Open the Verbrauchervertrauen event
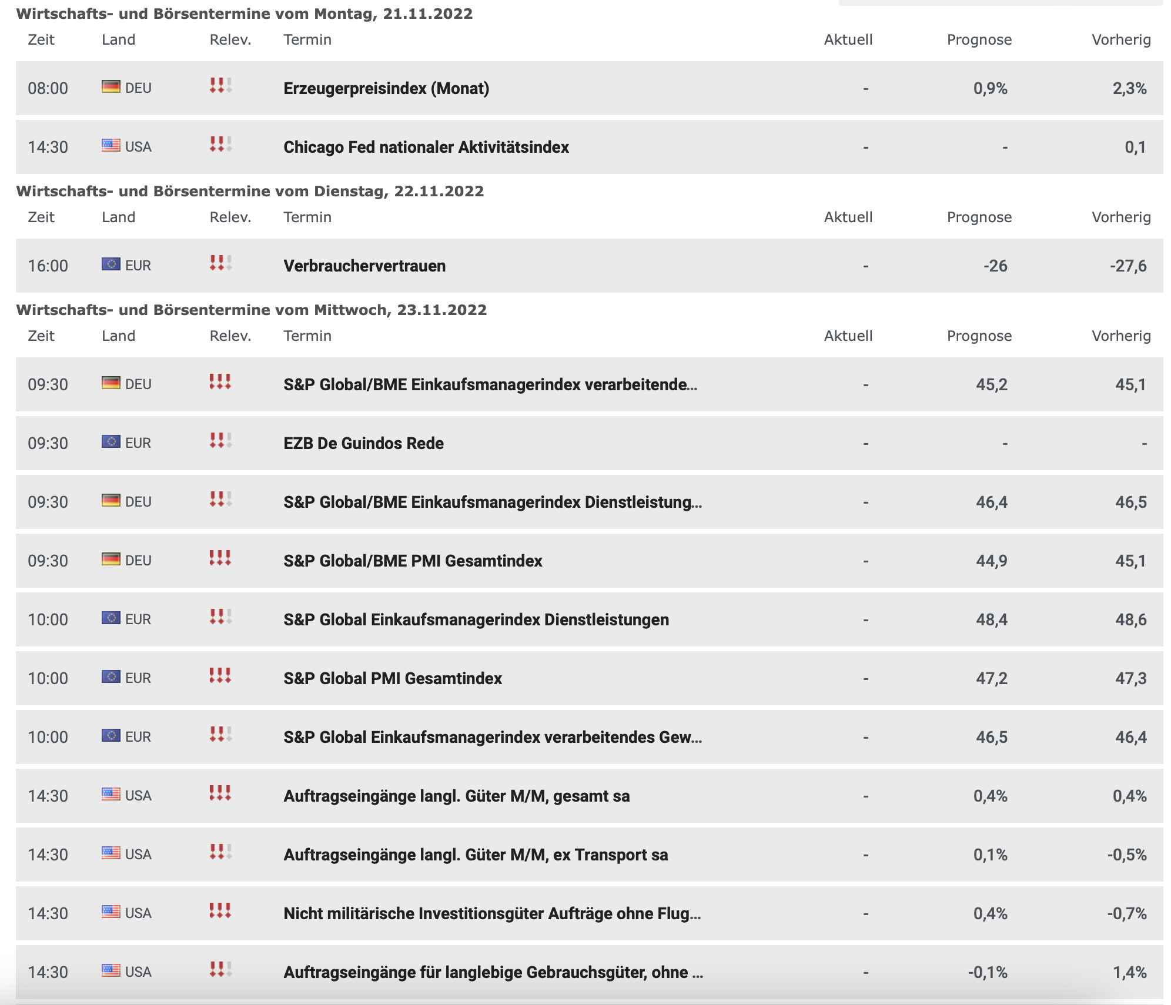 [364, 266]
